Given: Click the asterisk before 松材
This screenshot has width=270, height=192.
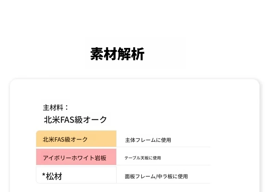Looking at the screenshot, I should point(44,175).
